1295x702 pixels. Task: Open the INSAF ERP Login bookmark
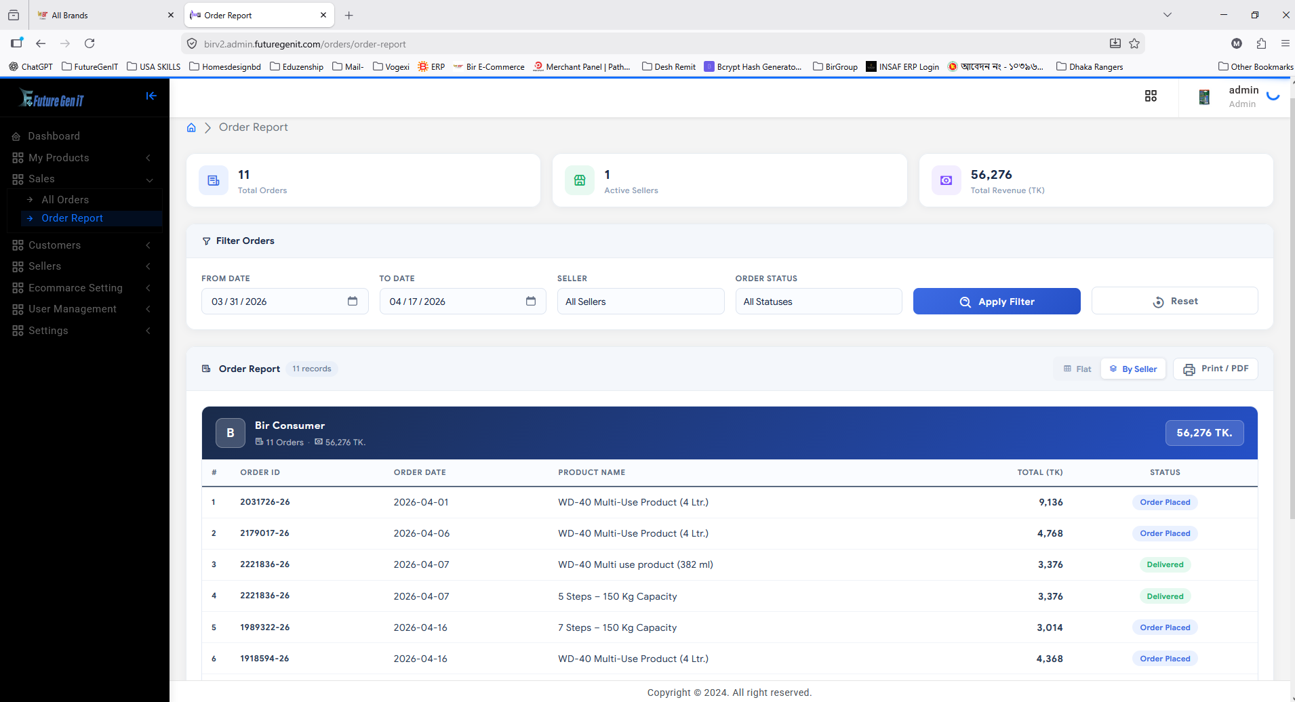click(902, 66)
